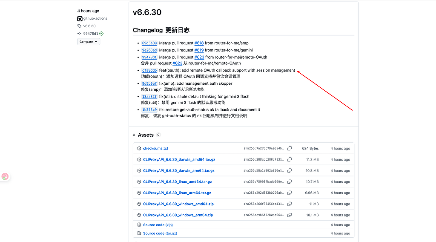This screenshot has height=242, width=436.
Task: Open commit 99478d1 in the sidebar
Action: pyautogui.click(x=91, y=33)
